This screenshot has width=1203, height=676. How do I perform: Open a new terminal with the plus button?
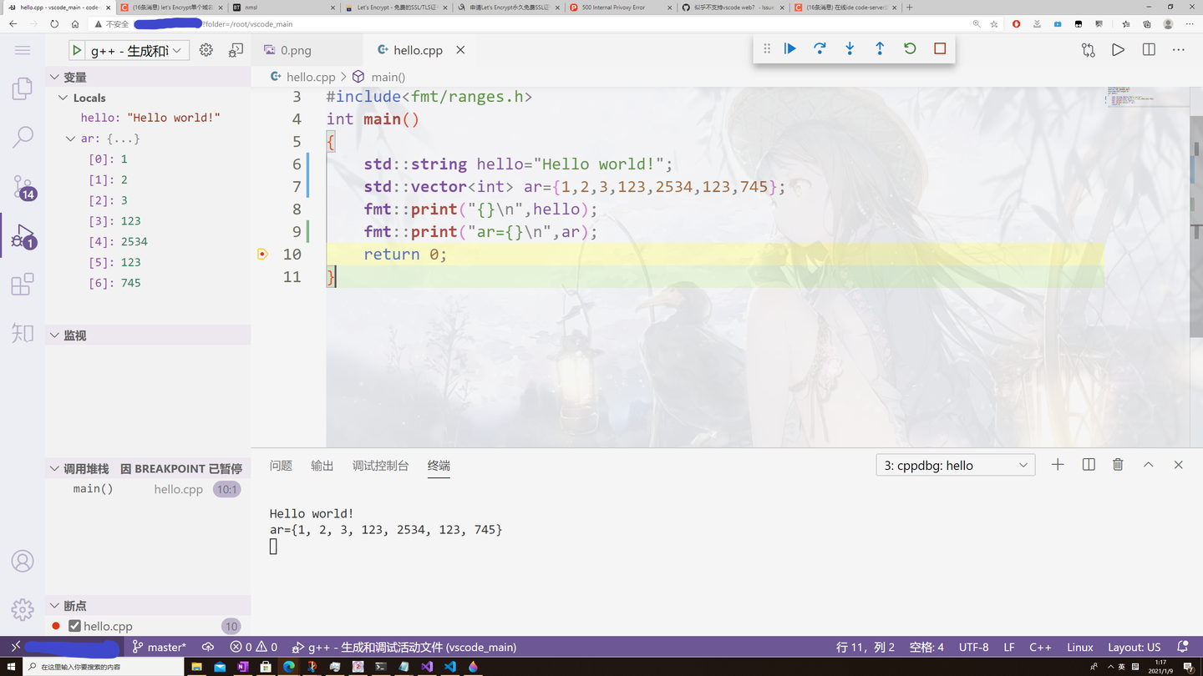(x=1058, y=465)
